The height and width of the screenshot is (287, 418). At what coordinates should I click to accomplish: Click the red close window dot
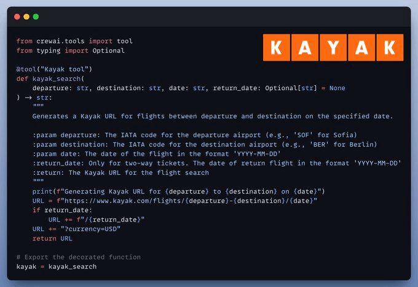tap(17, 17)
